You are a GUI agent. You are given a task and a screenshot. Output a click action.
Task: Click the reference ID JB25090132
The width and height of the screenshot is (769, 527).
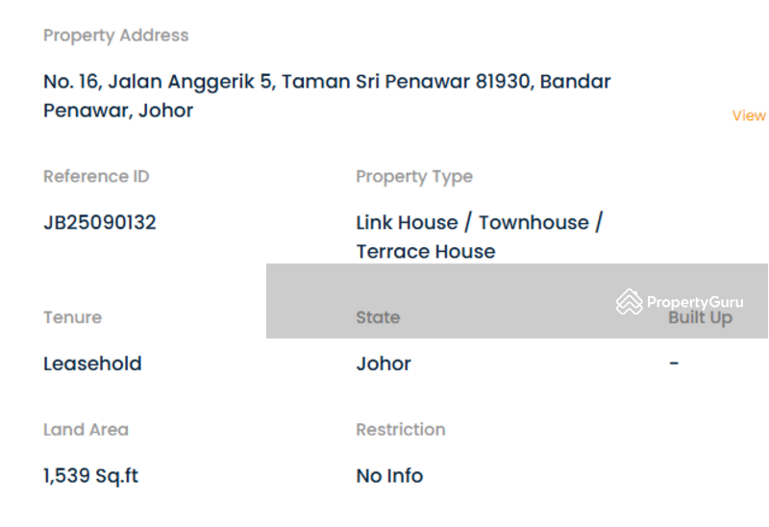tap(100, 222)
